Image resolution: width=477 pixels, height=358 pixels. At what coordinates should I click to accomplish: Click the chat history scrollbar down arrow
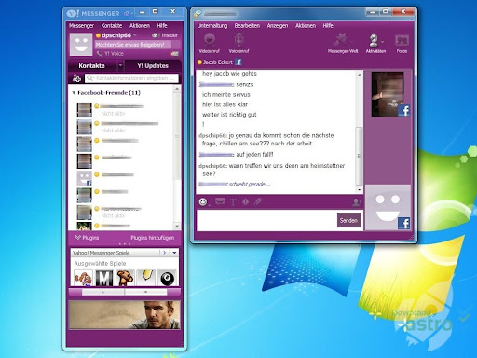pos(359,189)
